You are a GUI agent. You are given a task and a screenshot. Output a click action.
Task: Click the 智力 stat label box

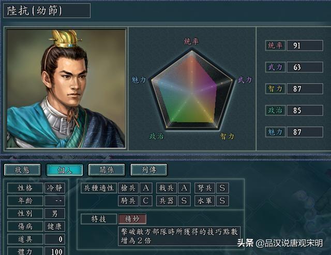pyautogui.click(x=275, y=89)
